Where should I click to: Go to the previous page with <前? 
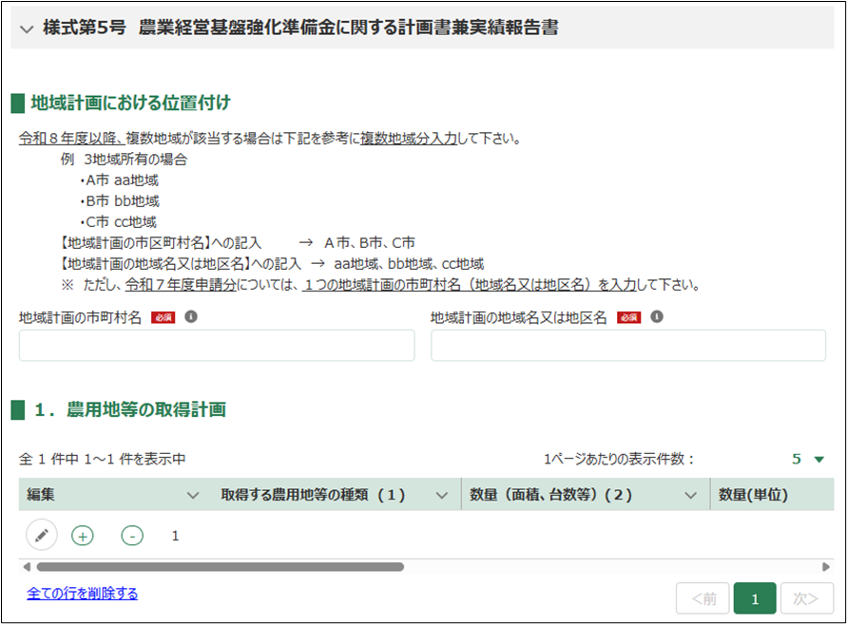click(703, 598)
